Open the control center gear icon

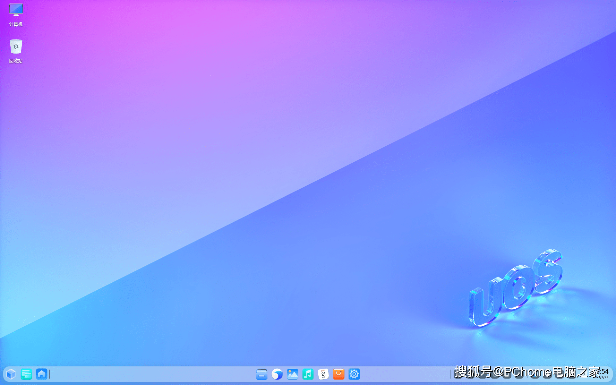(354, 374)
